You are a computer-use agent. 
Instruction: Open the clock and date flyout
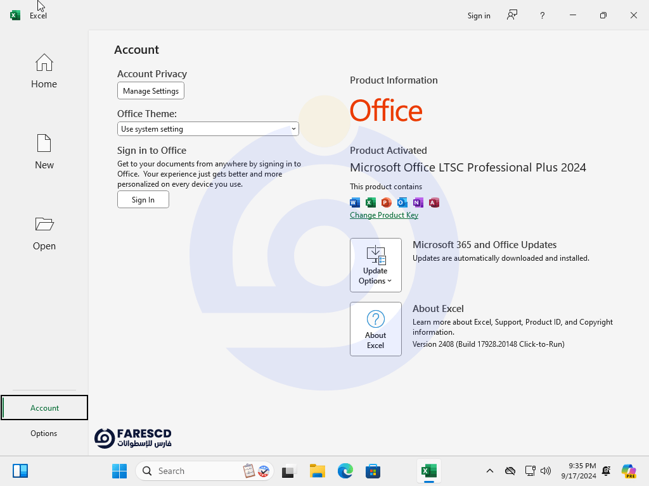click(578, 471)
